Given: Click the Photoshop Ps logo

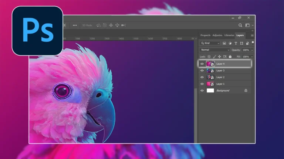Looking at the screenshot, I should point(37,31).
